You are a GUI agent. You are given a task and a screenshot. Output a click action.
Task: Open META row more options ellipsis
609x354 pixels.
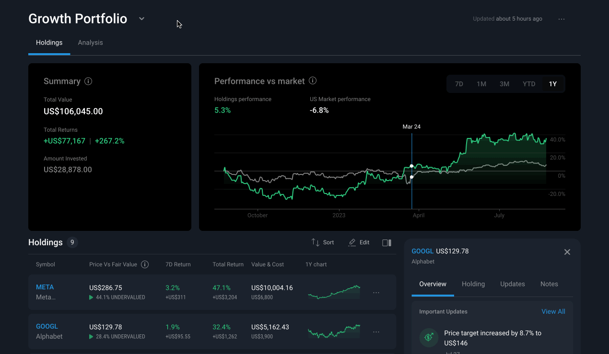[x=376, y=293]
